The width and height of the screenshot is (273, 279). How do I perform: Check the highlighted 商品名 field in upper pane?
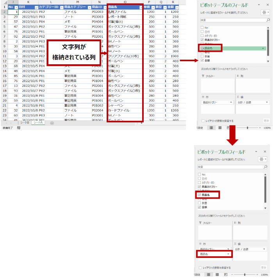coord(202,48)
